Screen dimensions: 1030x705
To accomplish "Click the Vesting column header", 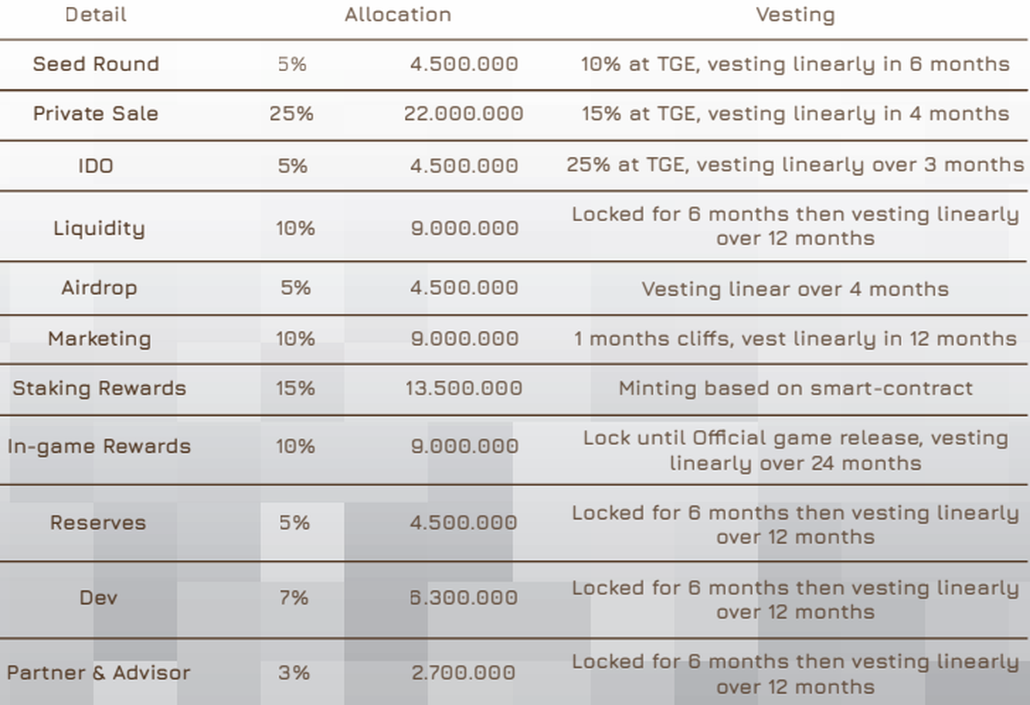I will pos(795,15).
